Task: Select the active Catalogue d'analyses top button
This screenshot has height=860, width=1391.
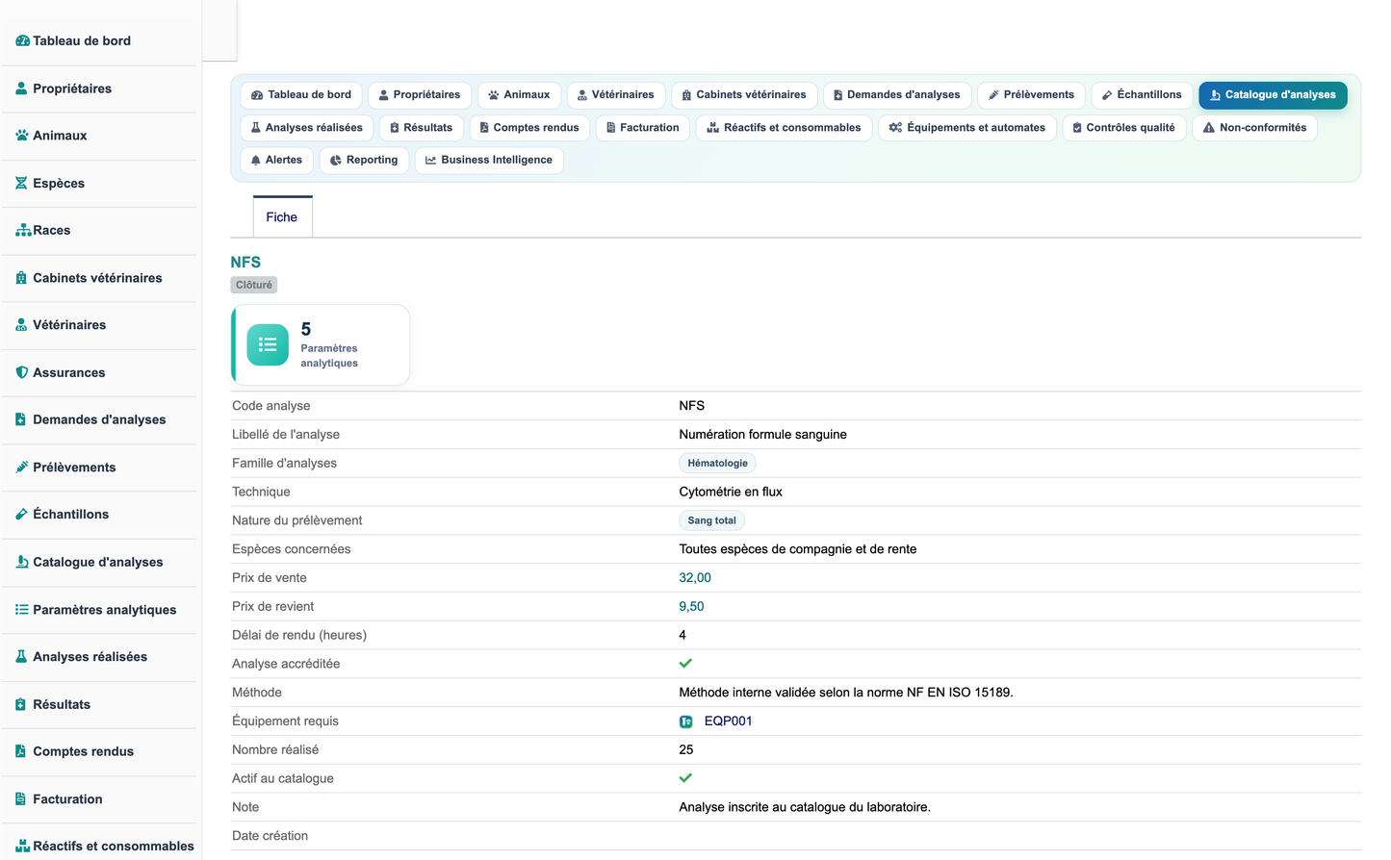Action: point(1273,95)
